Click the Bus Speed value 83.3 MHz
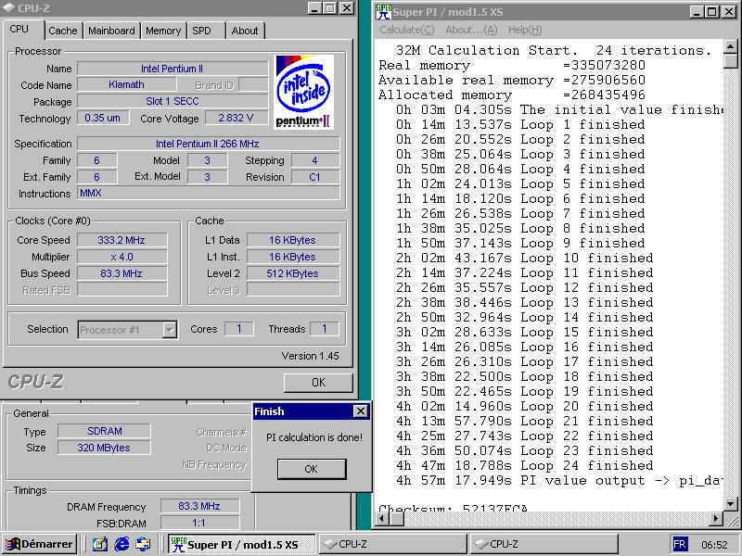 (x=122, y=273)
